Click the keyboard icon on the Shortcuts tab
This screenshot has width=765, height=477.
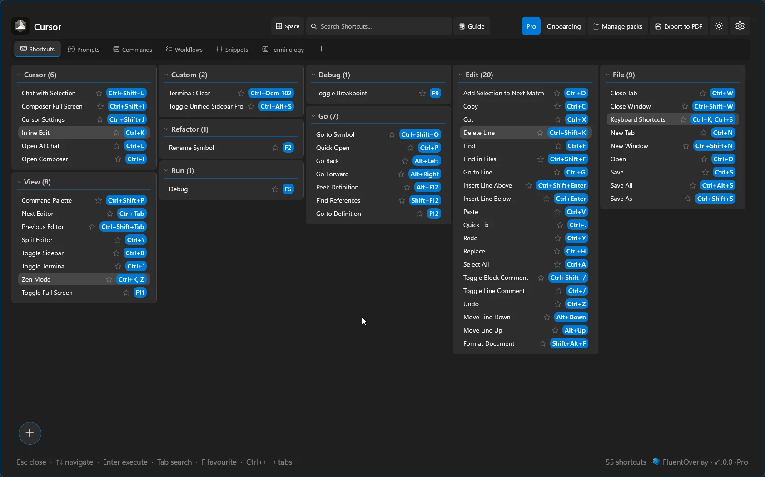[24, 49]
